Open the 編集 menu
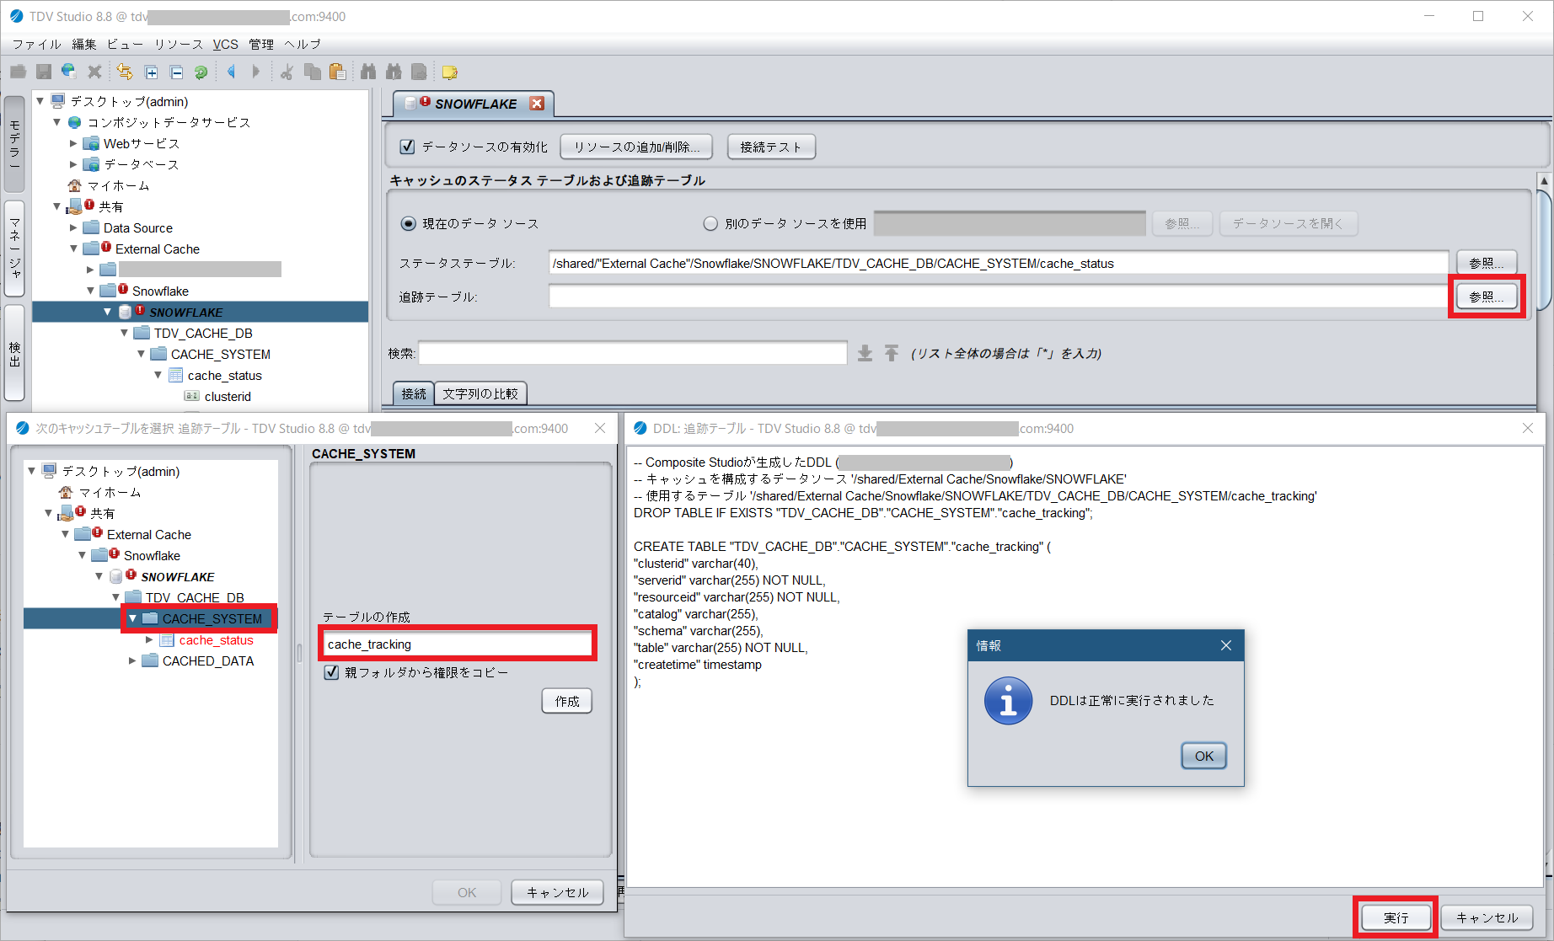This screenshot has width=1554, height=941. (83, 44)
